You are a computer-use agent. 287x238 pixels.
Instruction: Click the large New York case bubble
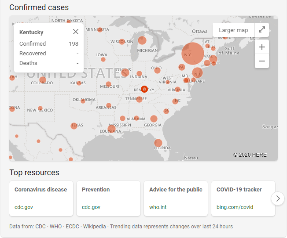point(193,54)
